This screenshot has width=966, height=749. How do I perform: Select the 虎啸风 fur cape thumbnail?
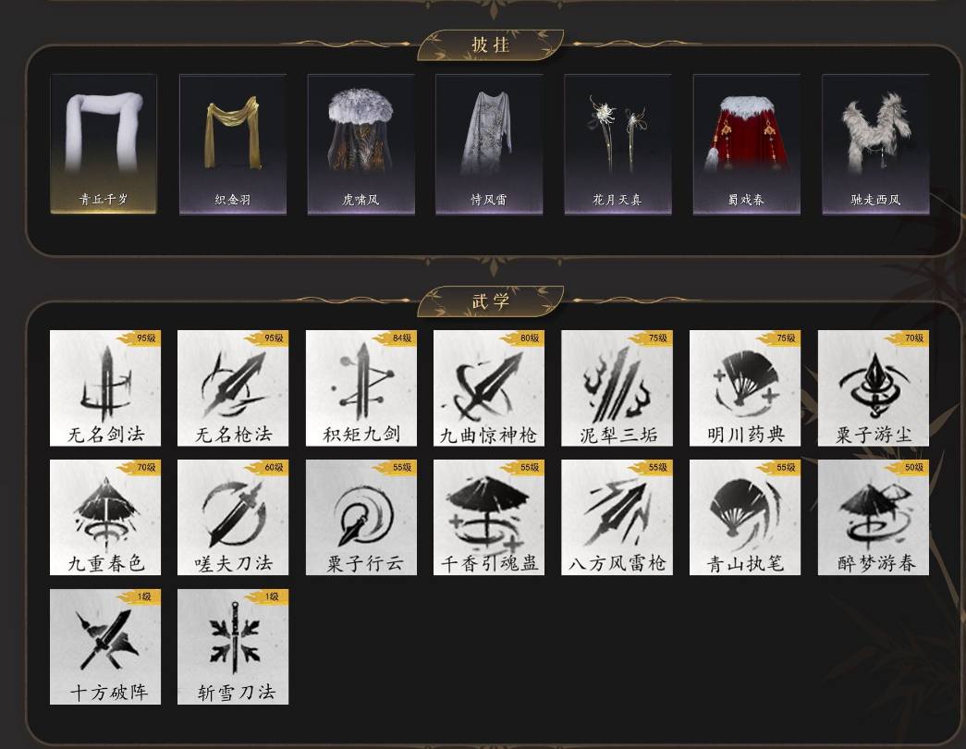point(361,144)
